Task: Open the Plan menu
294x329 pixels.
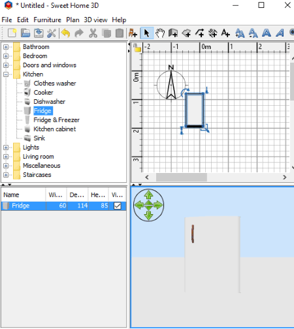Action: (x=73, y=20)
